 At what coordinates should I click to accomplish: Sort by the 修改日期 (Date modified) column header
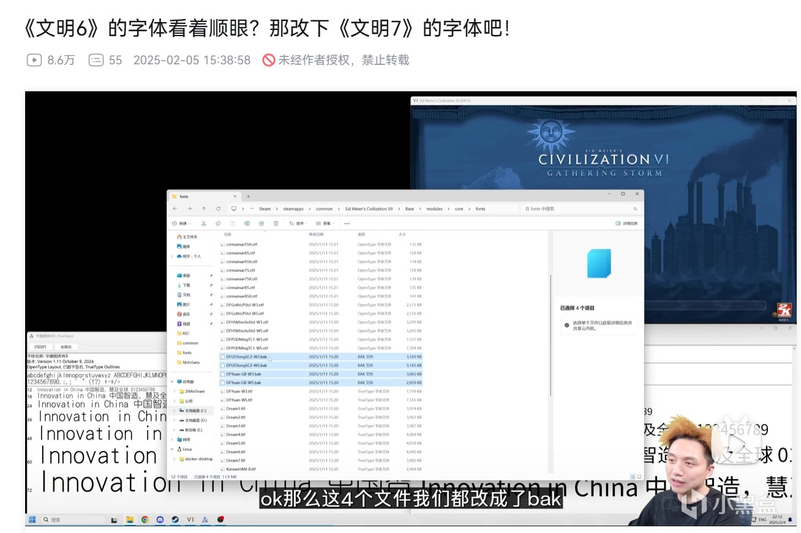tap(316, 235)
